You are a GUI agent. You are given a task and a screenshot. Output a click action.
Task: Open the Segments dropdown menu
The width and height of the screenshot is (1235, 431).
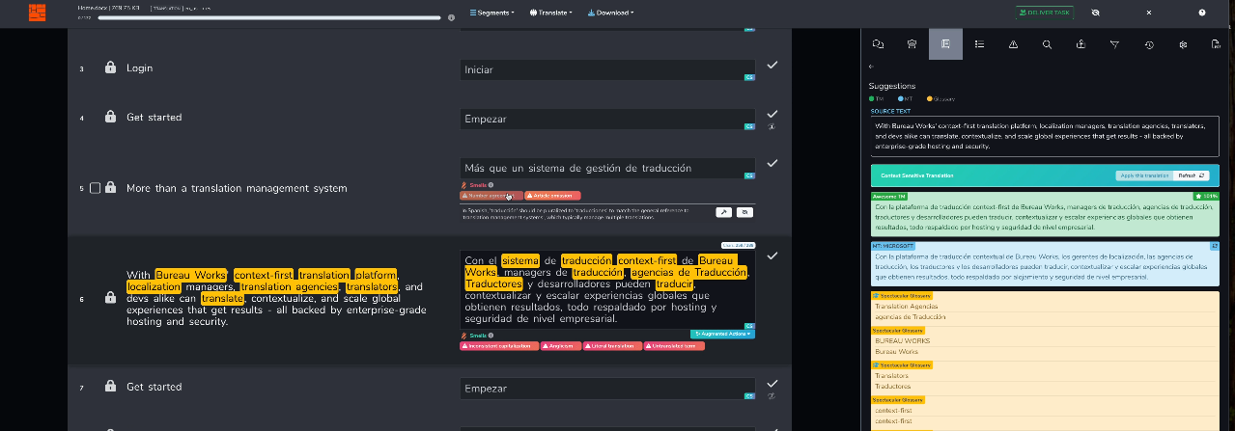coord(491,13)
